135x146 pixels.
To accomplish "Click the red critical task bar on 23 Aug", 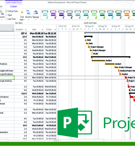I will coord(126,77).
